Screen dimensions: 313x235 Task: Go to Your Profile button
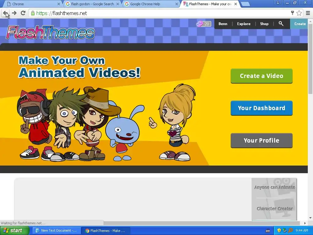(262, 140)
